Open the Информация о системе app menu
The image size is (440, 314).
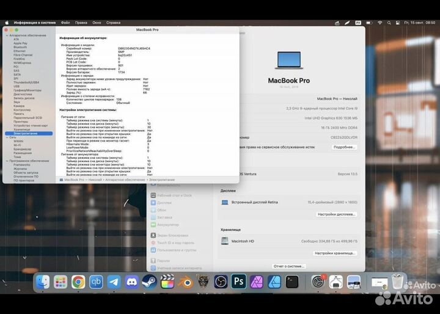point(35,23)
